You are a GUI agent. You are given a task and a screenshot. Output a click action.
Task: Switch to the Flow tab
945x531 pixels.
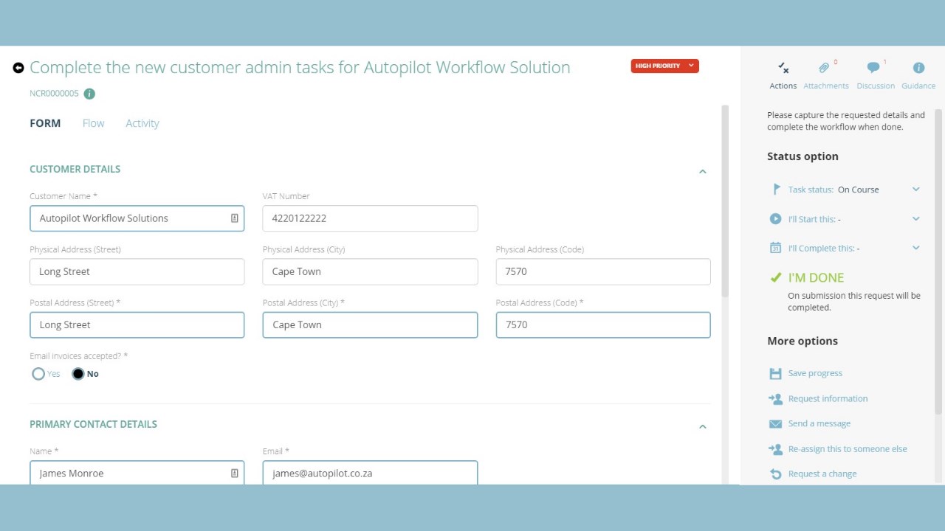(93, 123)
